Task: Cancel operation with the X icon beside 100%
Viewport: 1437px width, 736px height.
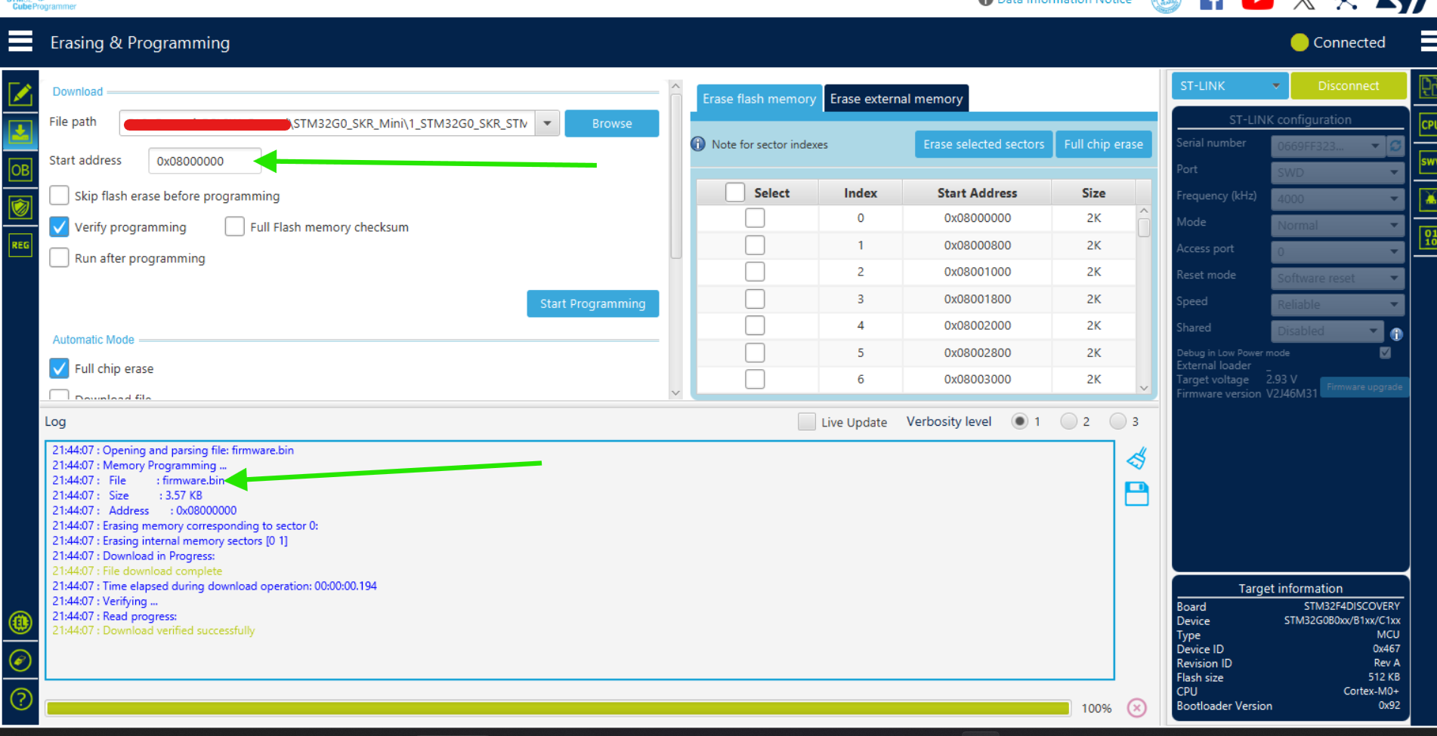Action: 1136,708
